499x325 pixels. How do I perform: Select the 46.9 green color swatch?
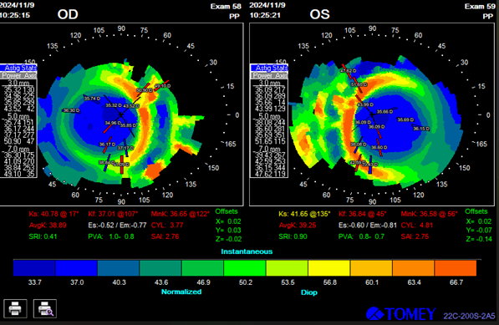(203, 267)
